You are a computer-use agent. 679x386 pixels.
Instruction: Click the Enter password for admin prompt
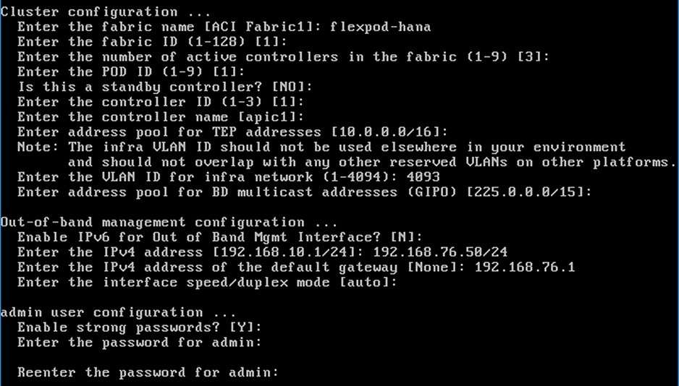coord(139,343)
